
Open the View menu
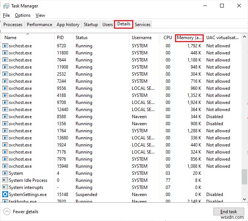pos(40,15)
